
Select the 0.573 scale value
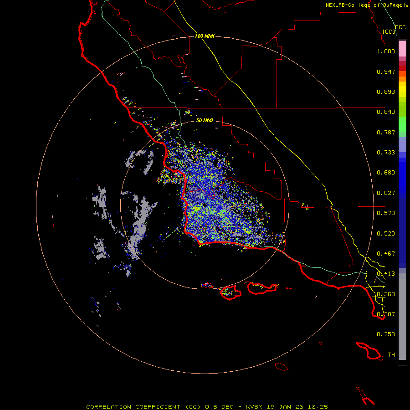386,213
